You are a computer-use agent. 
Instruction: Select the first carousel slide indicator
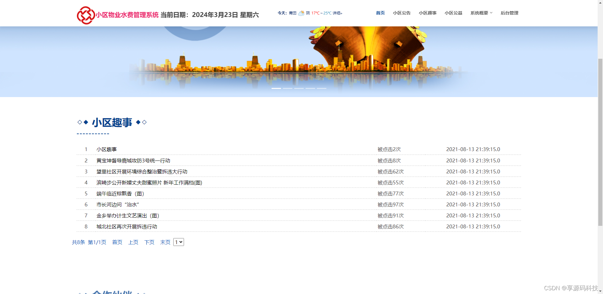pyautogui.click(x=276, y=89)
